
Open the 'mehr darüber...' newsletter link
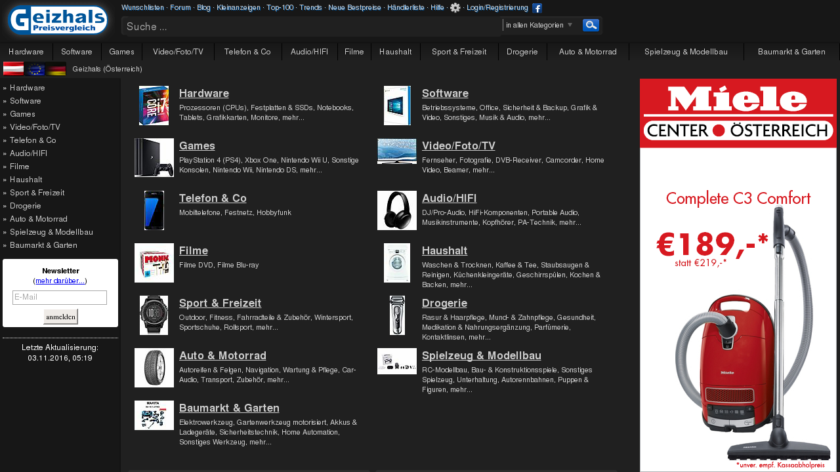point(60,281)
